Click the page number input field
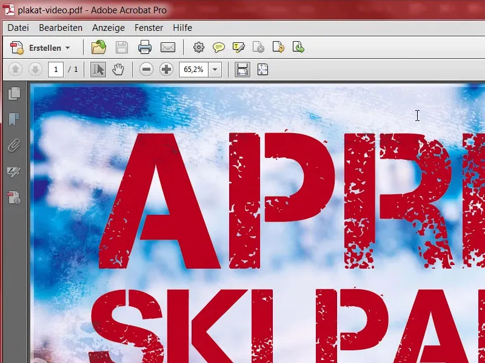Screen dimensions: 485x363 click(x=56, y=70)
